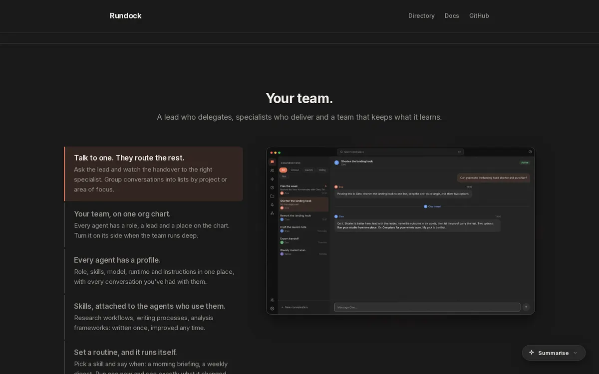Click the send arrow button in preview
This screenshot has width=599, height=374.
tap(526, 307)
